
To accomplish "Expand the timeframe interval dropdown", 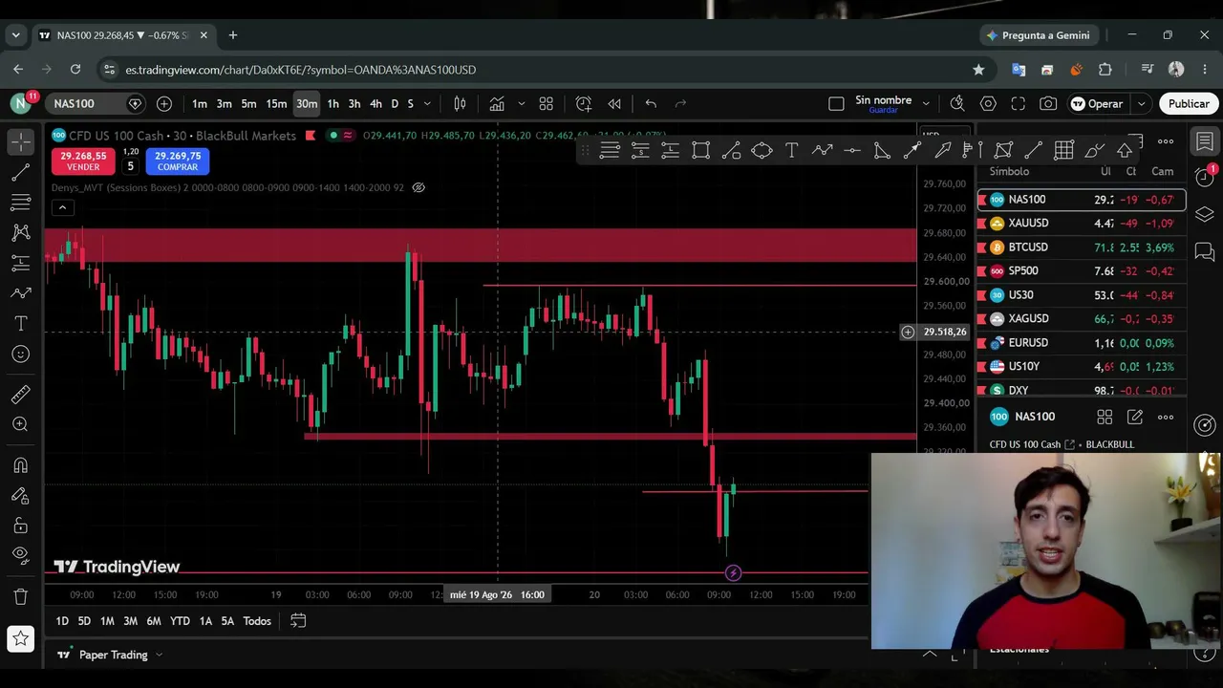I will (427, 103).
